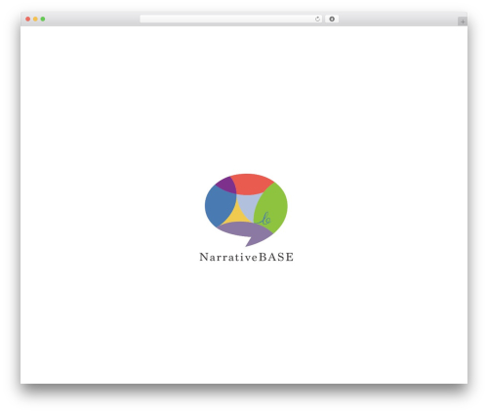488x413 pixels.
Task: Close the window with the red dot
Action: point(28,20)
